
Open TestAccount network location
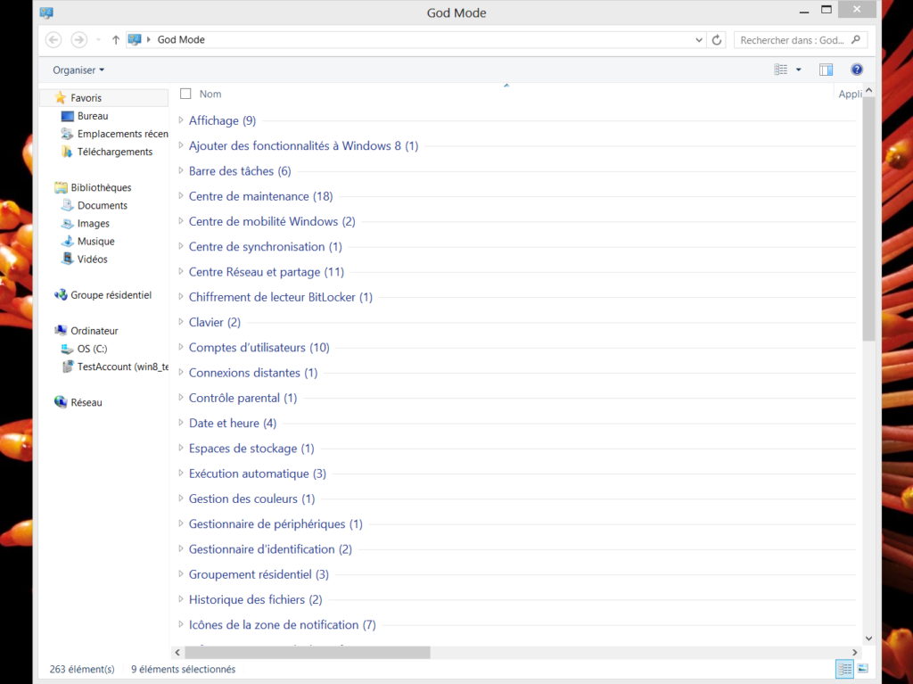[x=115, y=367]
